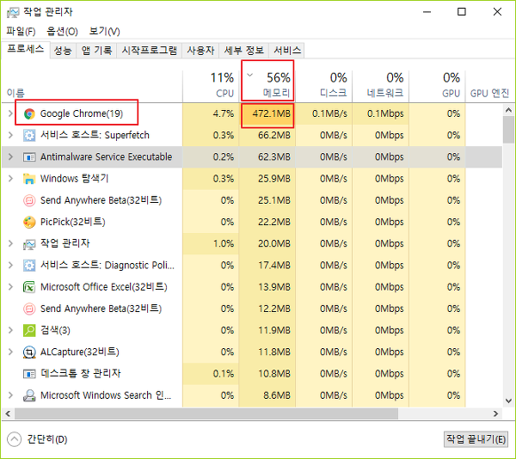The width and height of the screenshot is (516, 459).
Task: Click the Microsoft Office Excel icon
Action: (29, 287)
